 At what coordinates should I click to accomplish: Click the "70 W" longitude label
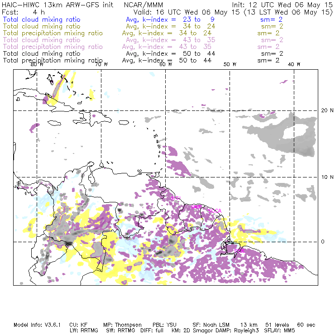[101, 64]
